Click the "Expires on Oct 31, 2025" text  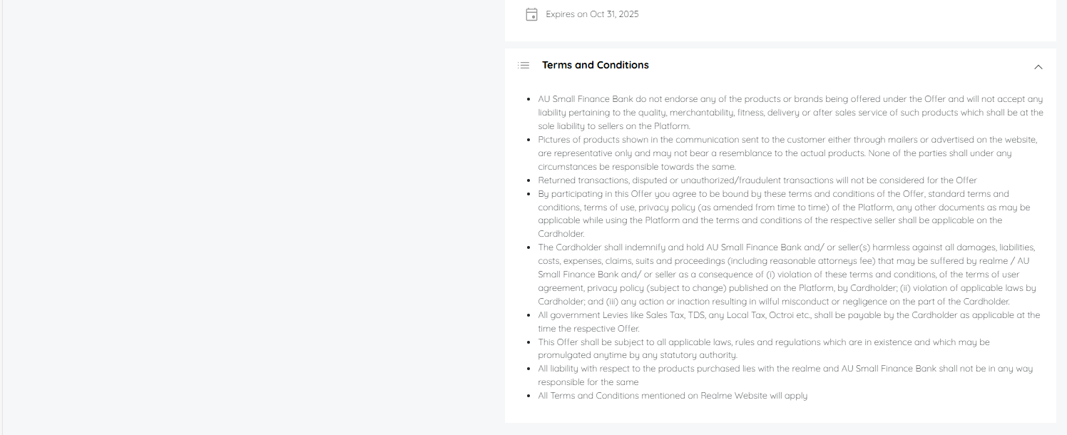click(x=592, y=14)
